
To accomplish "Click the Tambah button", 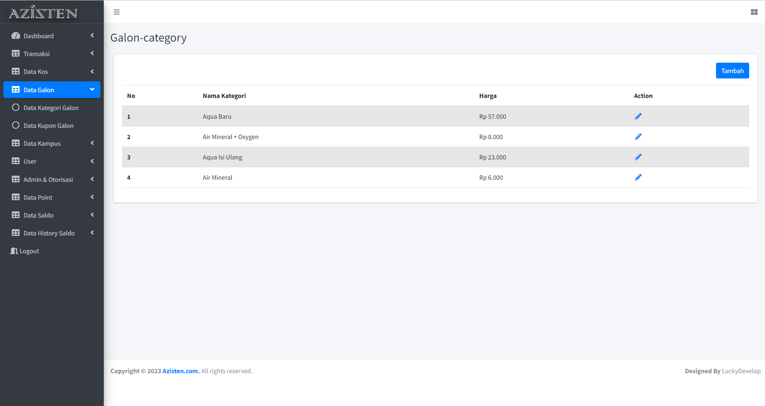I will click(732, 71).
